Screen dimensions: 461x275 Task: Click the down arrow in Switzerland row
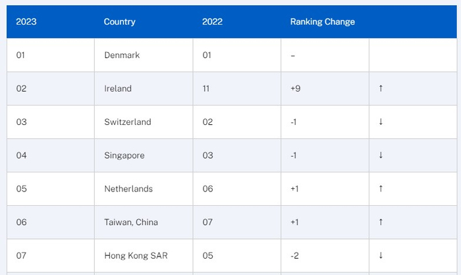point(381,122)
